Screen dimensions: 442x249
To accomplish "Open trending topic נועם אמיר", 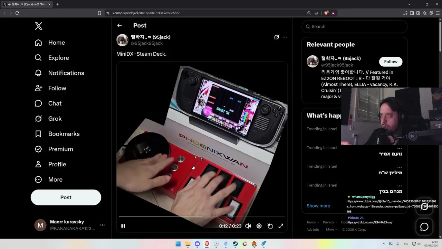I will pyautogui.click(x=391, y=154).
